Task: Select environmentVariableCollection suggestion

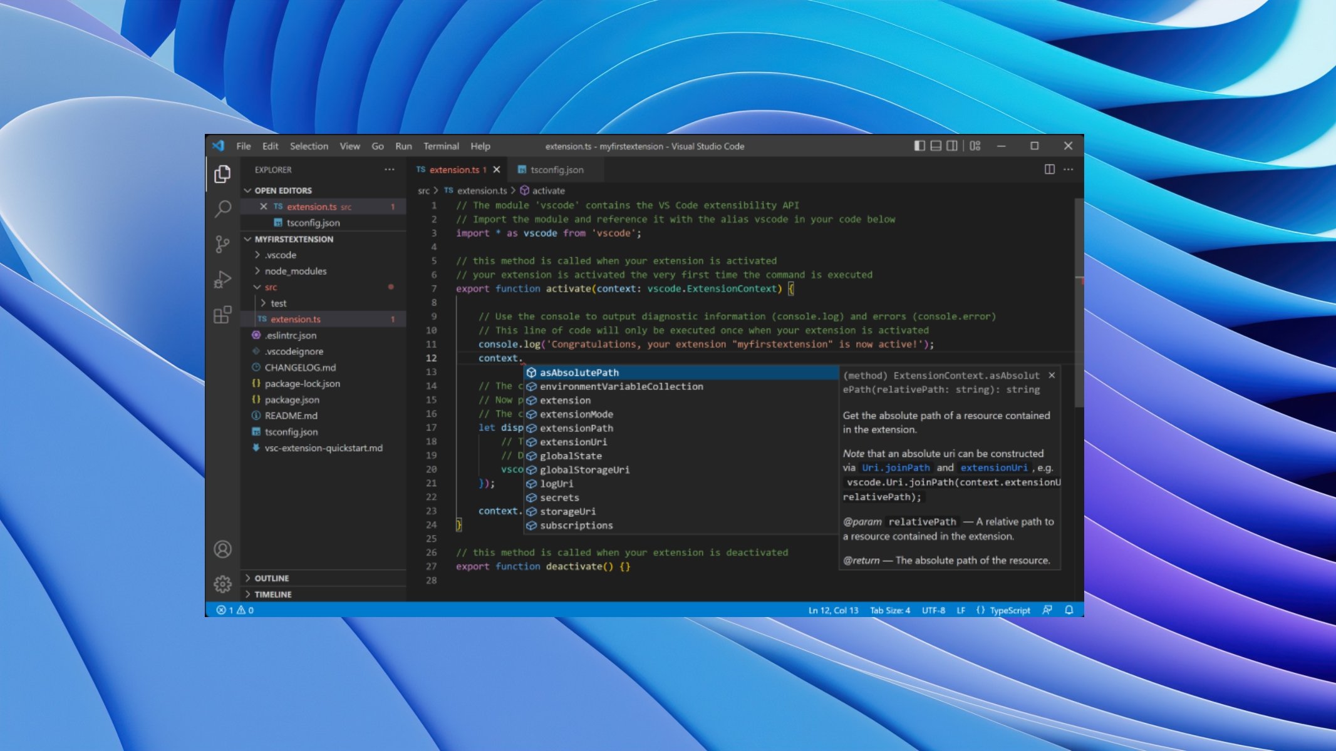Action: tap(681, 387)
